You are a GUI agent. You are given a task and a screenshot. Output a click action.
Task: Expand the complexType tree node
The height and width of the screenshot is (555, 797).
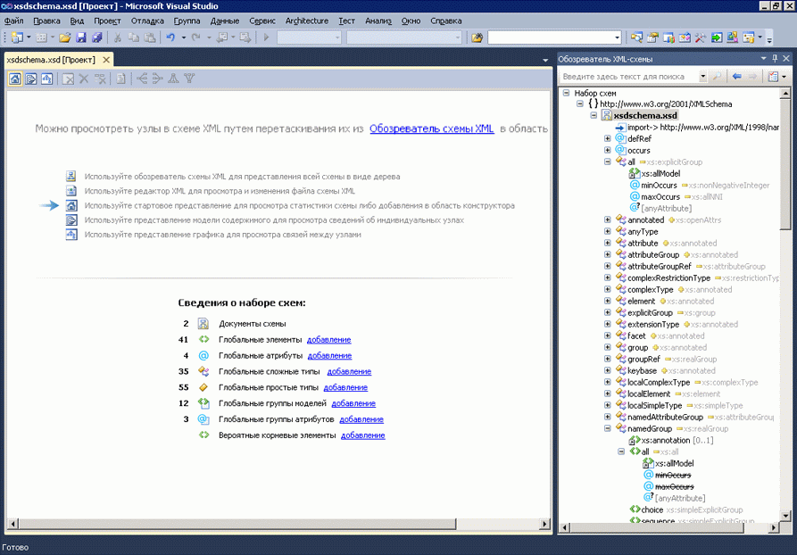pos(608,289)
